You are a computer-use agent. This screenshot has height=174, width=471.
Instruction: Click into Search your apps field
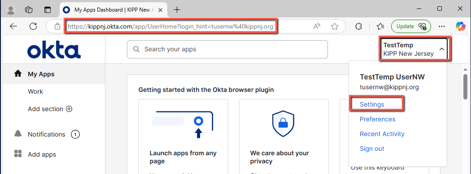[227, 49]
